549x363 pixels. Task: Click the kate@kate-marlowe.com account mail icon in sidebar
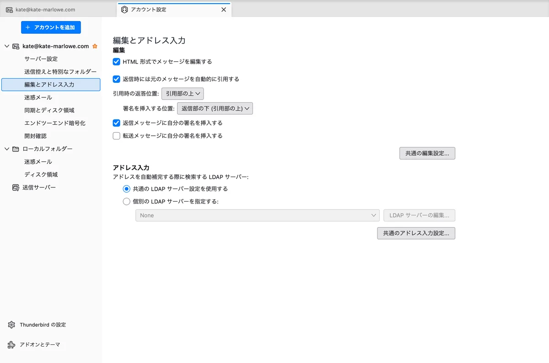tap(16, 46)
